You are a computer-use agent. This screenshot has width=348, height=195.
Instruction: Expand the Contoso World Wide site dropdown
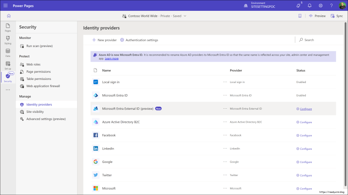185,16
